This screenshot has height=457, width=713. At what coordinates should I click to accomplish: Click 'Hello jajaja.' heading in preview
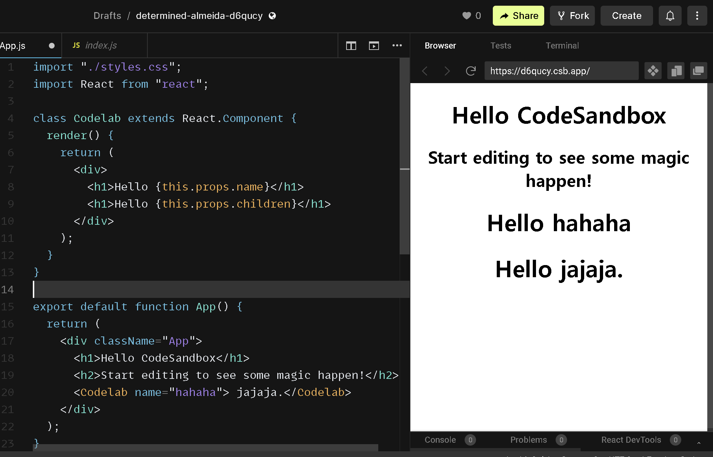(x=559, y=269)
